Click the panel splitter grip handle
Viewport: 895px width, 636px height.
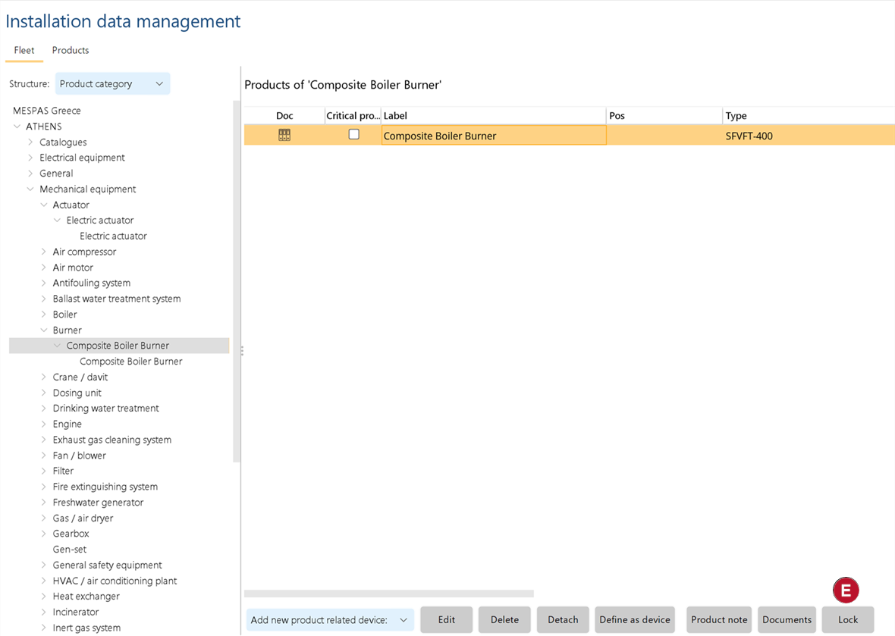point(241,351)
